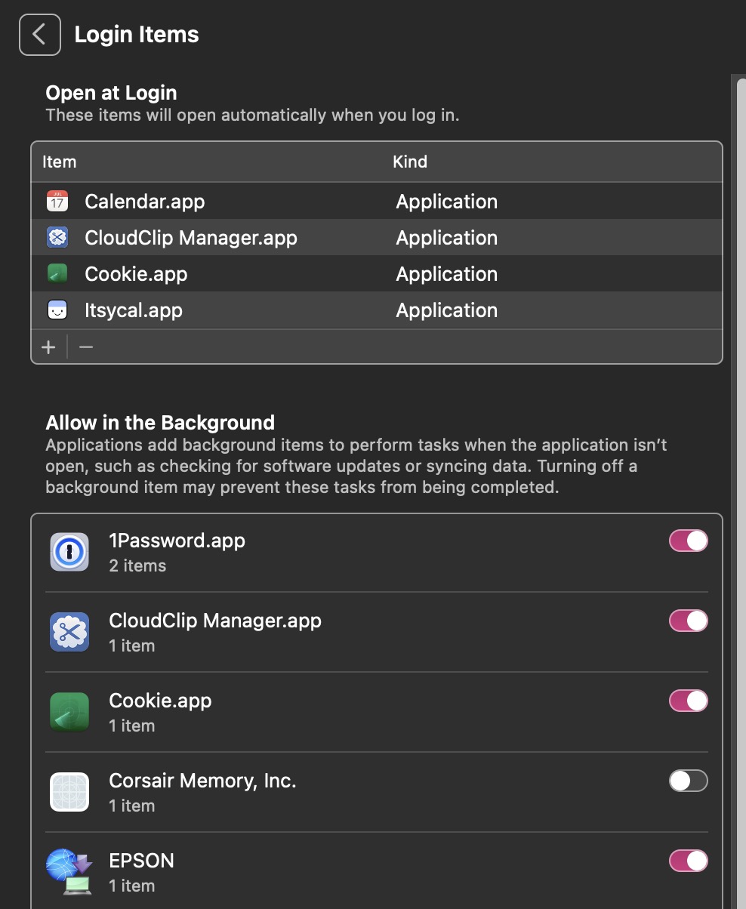Screen dimensions: 746x909
Task: Sort by the Kind column header
Action: [x=410, y=162]
